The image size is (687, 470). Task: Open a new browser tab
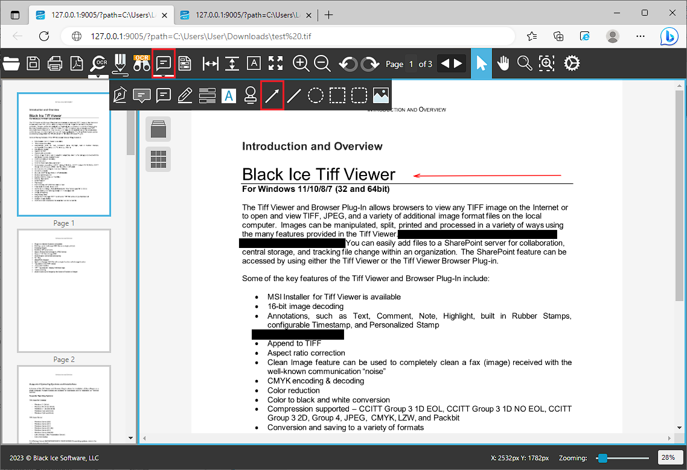click(x=328, y=14)
